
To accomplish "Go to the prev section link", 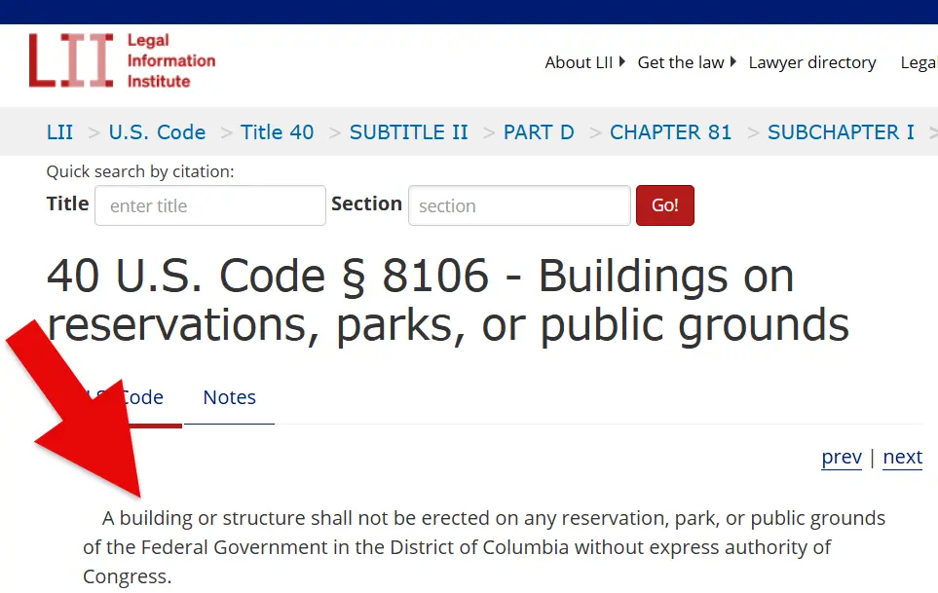I will [842, 458].
